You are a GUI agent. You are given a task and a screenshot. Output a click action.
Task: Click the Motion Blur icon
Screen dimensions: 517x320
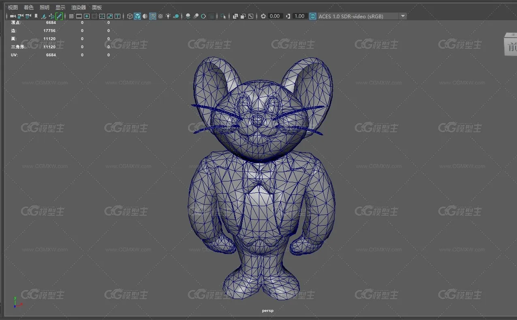coord(196,16)
